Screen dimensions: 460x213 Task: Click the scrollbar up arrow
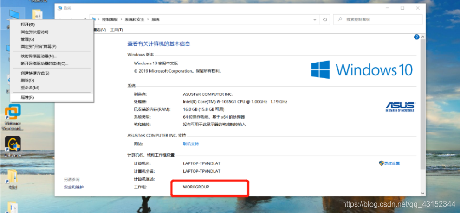[423, 37]
